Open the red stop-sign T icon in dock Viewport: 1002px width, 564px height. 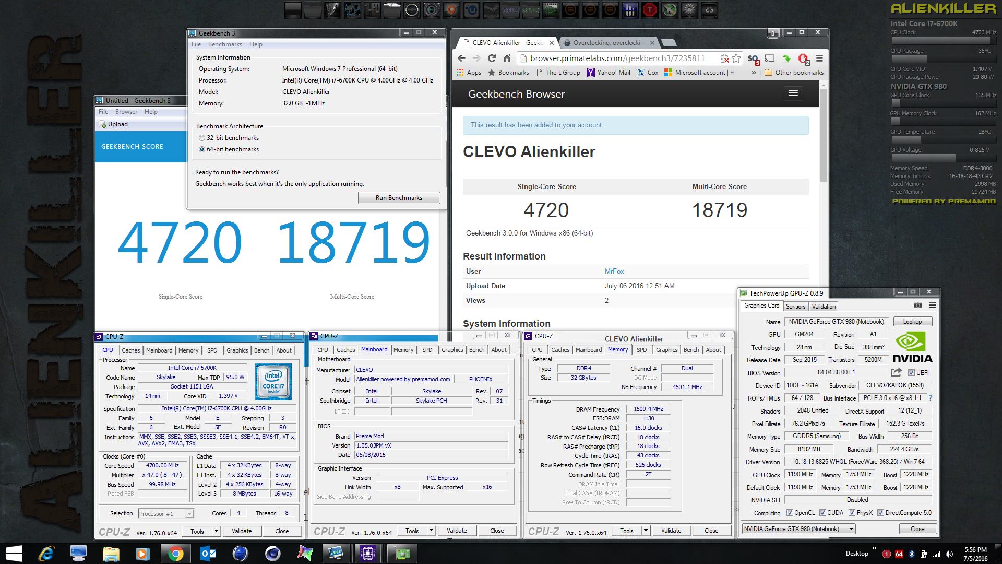(650, 9)
